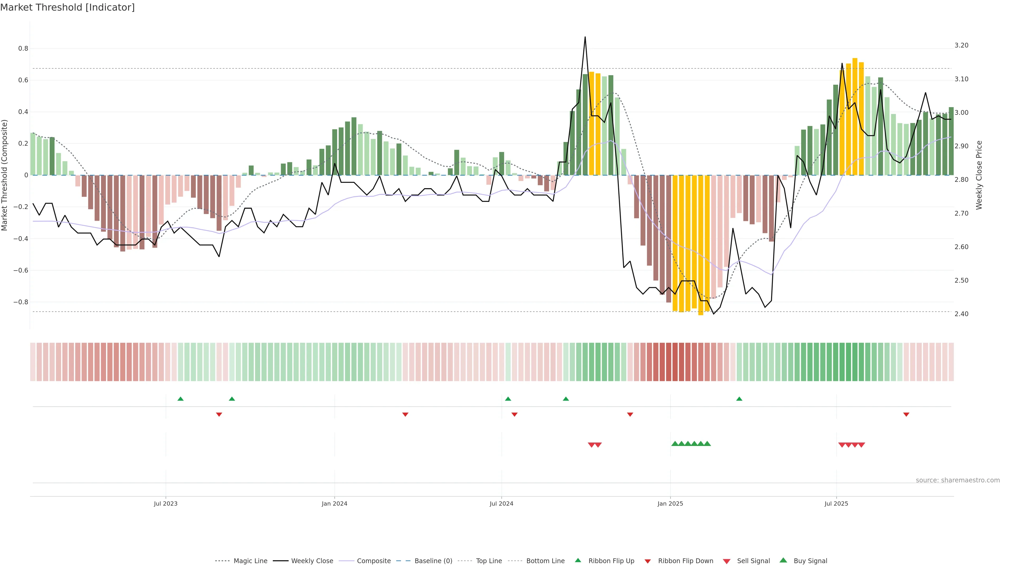
Task: Click the Weekly Close Price axis title
Action: (979, 175)
